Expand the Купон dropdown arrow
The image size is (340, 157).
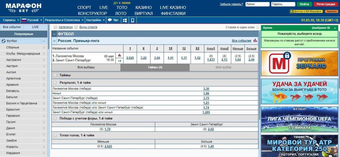(x=335, y=28)
